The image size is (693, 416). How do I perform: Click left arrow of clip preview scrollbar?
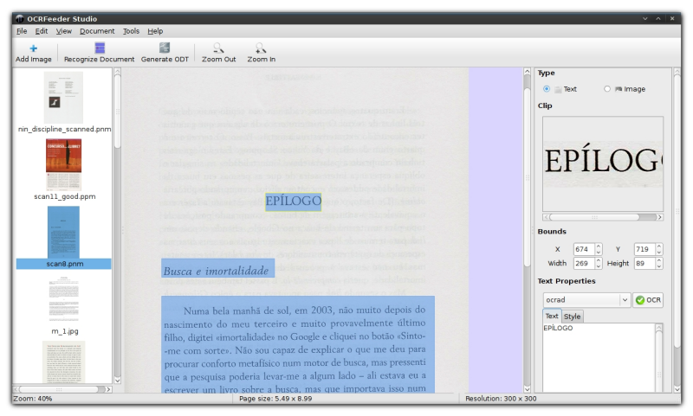click(547, 217)
